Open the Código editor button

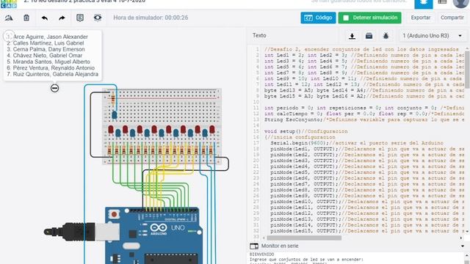pos(318,18)
